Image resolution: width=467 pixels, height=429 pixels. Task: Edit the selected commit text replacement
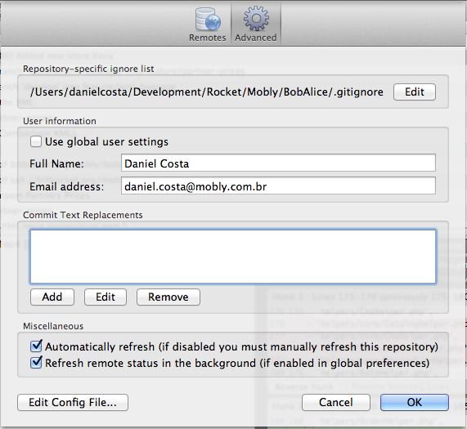(x=106, y=297)
